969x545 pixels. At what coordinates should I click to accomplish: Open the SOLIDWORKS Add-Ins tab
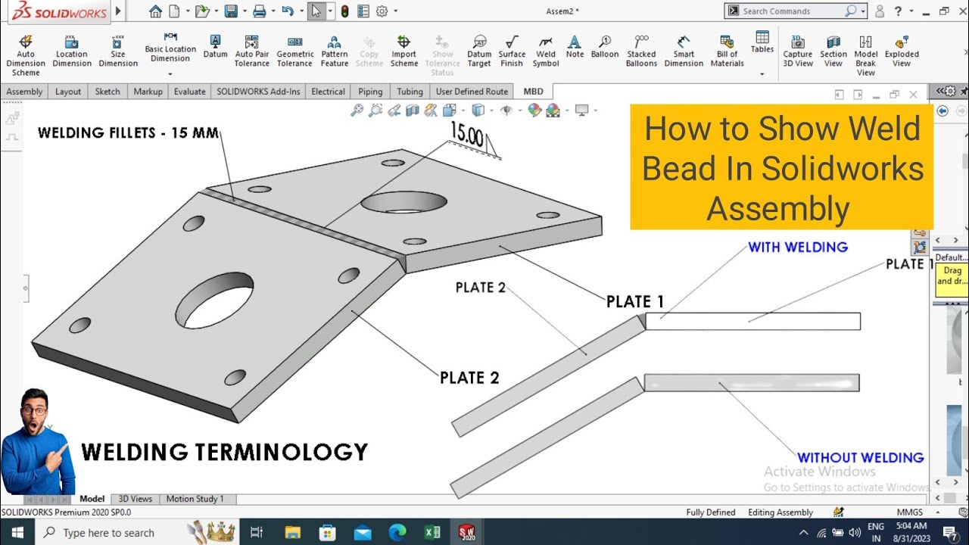point(258,92)
